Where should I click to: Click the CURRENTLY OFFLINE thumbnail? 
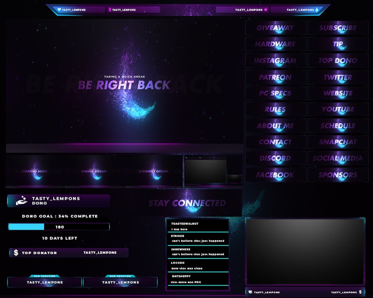[x=153, y=171]
